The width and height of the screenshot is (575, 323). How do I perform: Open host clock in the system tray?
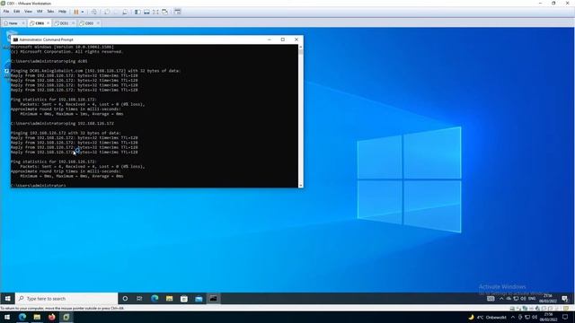click(x=549, y=317)
